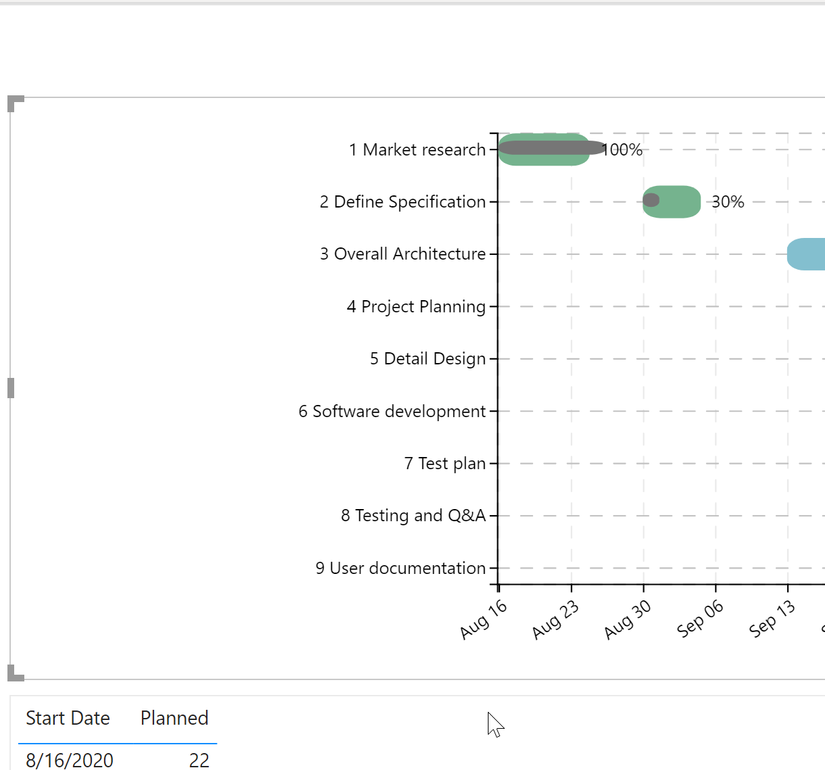This screenshot has width=825, height=770.
Task: Click the gray progress dot on Define Specification
Action: tap(651, 200)
